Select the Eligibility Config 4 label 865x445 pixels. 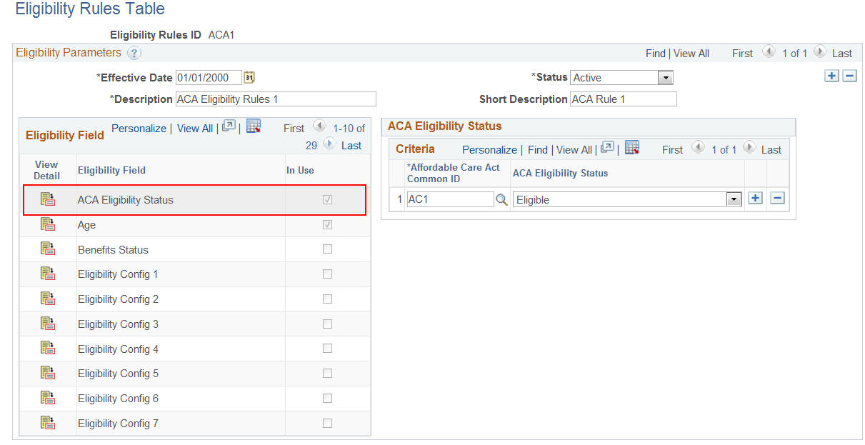point(118,349)
